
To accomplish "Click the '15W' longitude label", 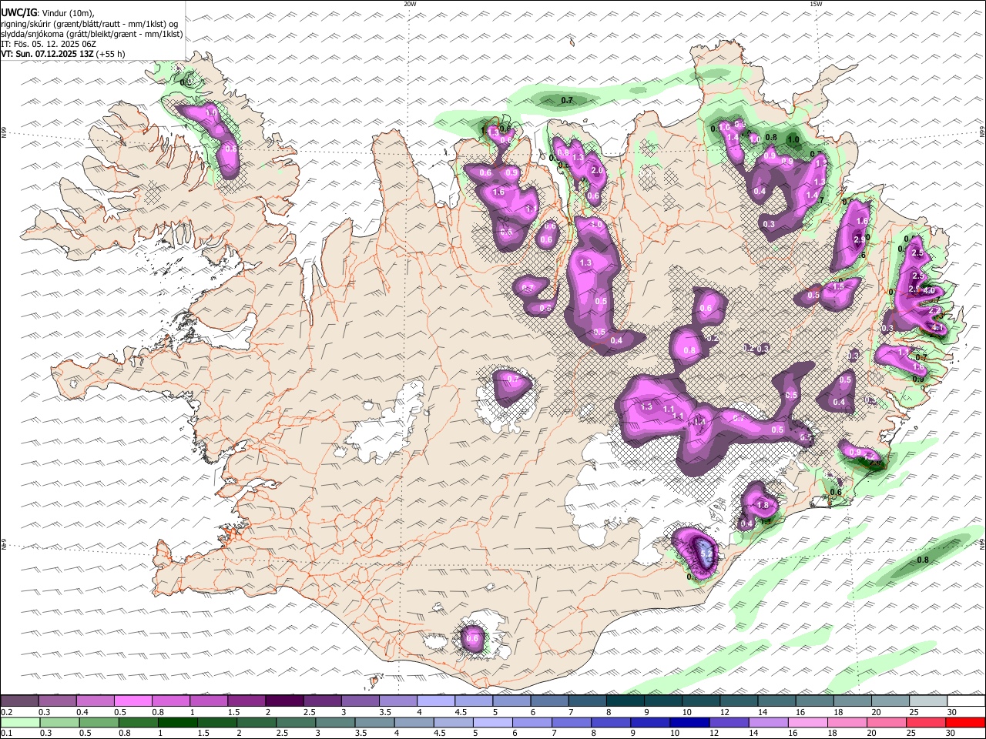I will coord(817,4).
